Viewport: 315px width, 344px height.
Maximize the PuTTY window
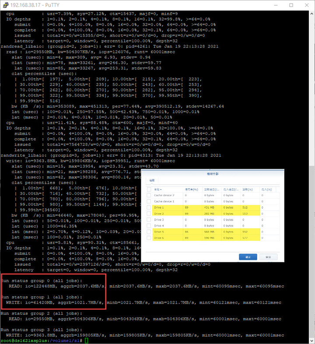[x=291, y=5]
